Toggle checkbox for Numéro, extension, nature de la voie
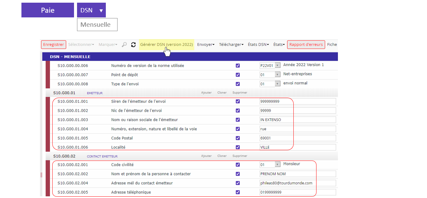This screenshot has width=427, height=198. (x=238, y=129)
